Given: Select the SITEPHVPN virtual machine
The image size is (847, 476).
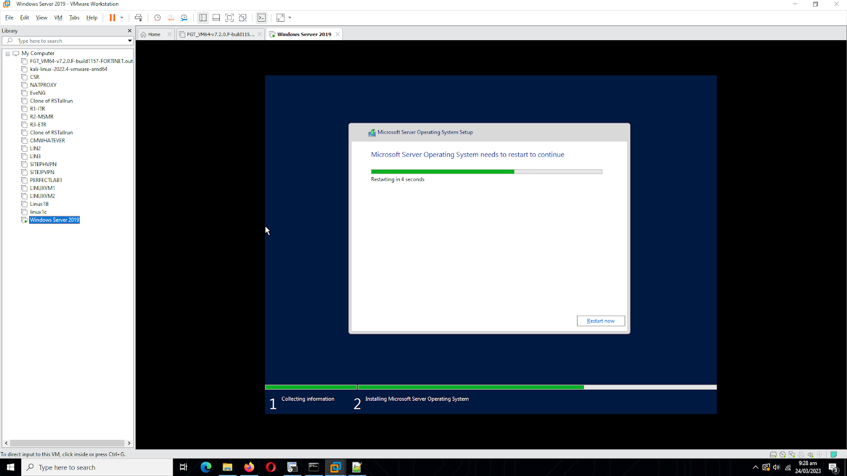Looking at the screenshot, I should (x=43, y=164).
